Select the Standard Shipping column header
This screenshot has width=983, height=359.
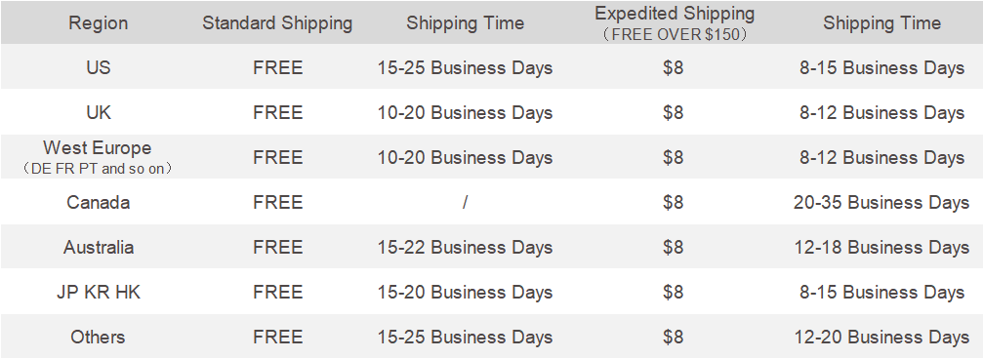click(277, 23)
